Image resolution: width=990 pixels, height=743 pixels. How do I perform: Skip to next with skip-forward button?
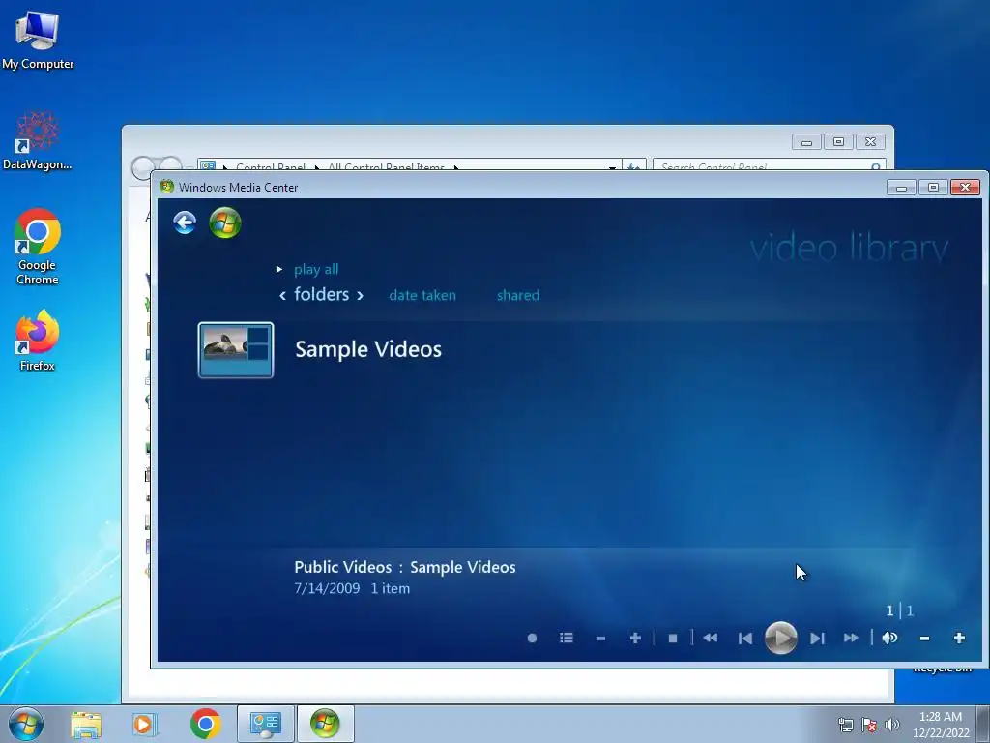[817, 639]
